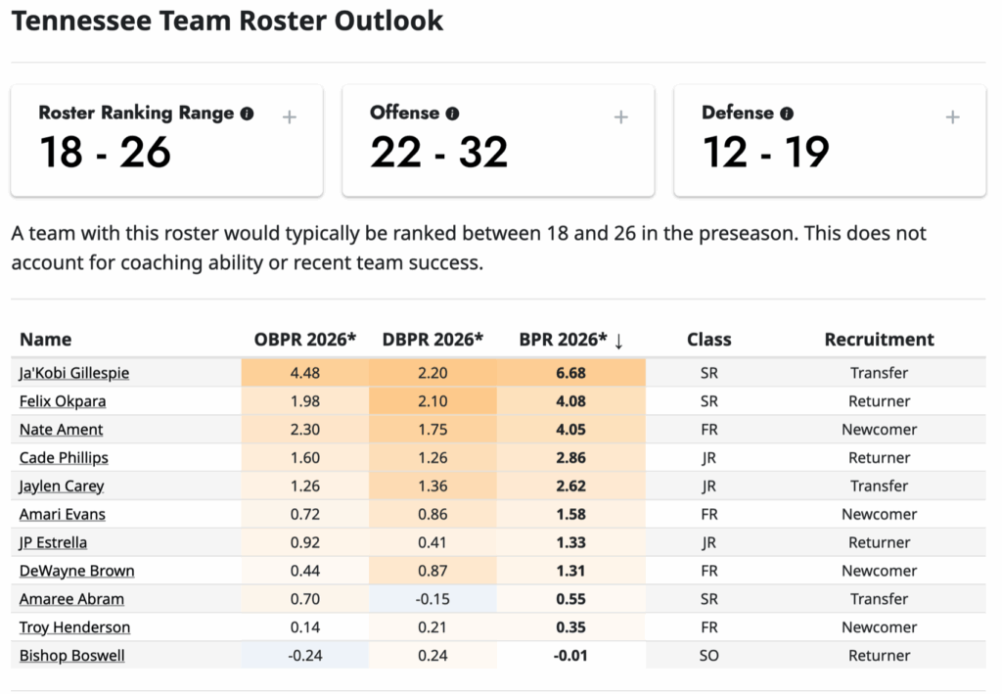
Task: Sort table by Recruitment column
Action: click(x=879, y=340)
